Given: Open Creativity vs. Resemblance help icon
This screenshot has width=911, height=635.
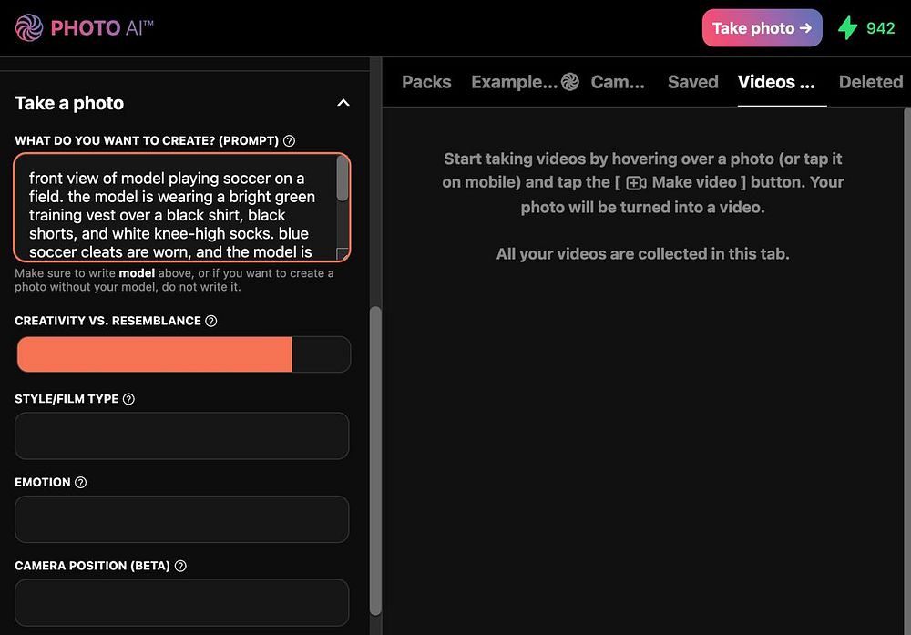Looking at the screenshot, I should pyautogui.click(x=211, y=321).
